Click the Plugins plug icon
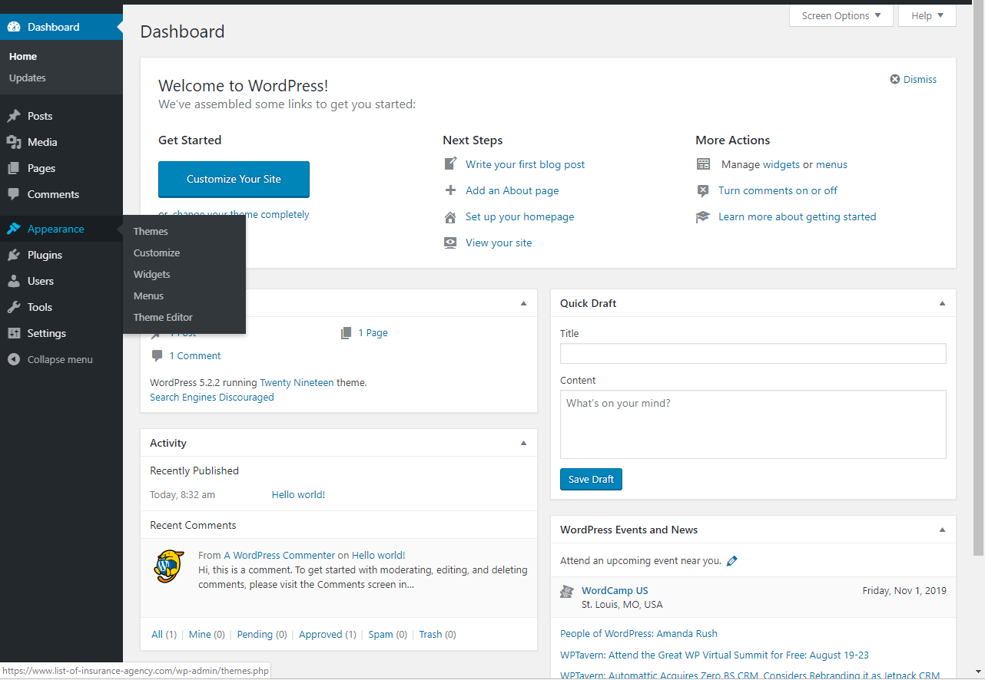This screenshot has height=680, width=985. pos(14,255)
